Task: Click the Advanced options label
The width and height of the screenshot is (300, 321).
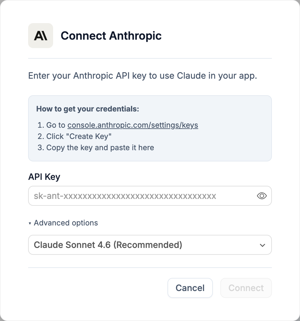Action: (66, 223)
